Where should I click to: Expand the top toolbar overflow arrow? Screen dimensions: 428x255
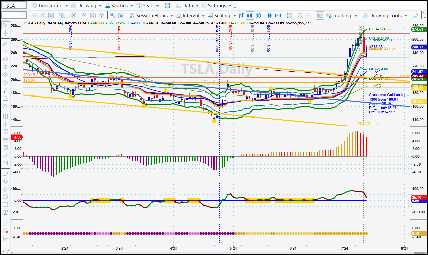tap(235, 8)
